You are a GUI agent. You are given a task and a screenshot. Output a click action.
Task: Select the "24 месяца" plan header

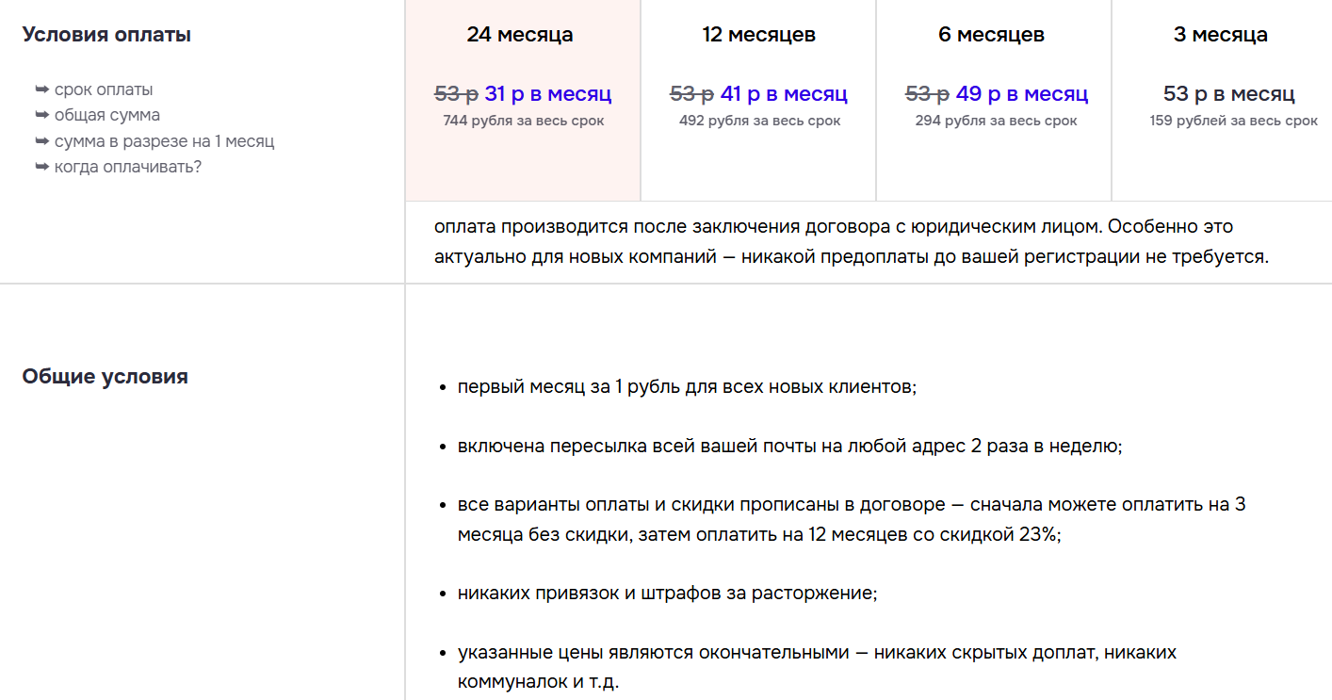(x=520, y=35)
